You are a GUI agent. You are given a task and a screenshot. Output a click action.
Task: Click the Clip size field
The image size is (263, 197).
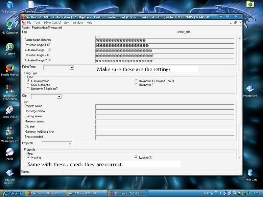tap(165, 127)
